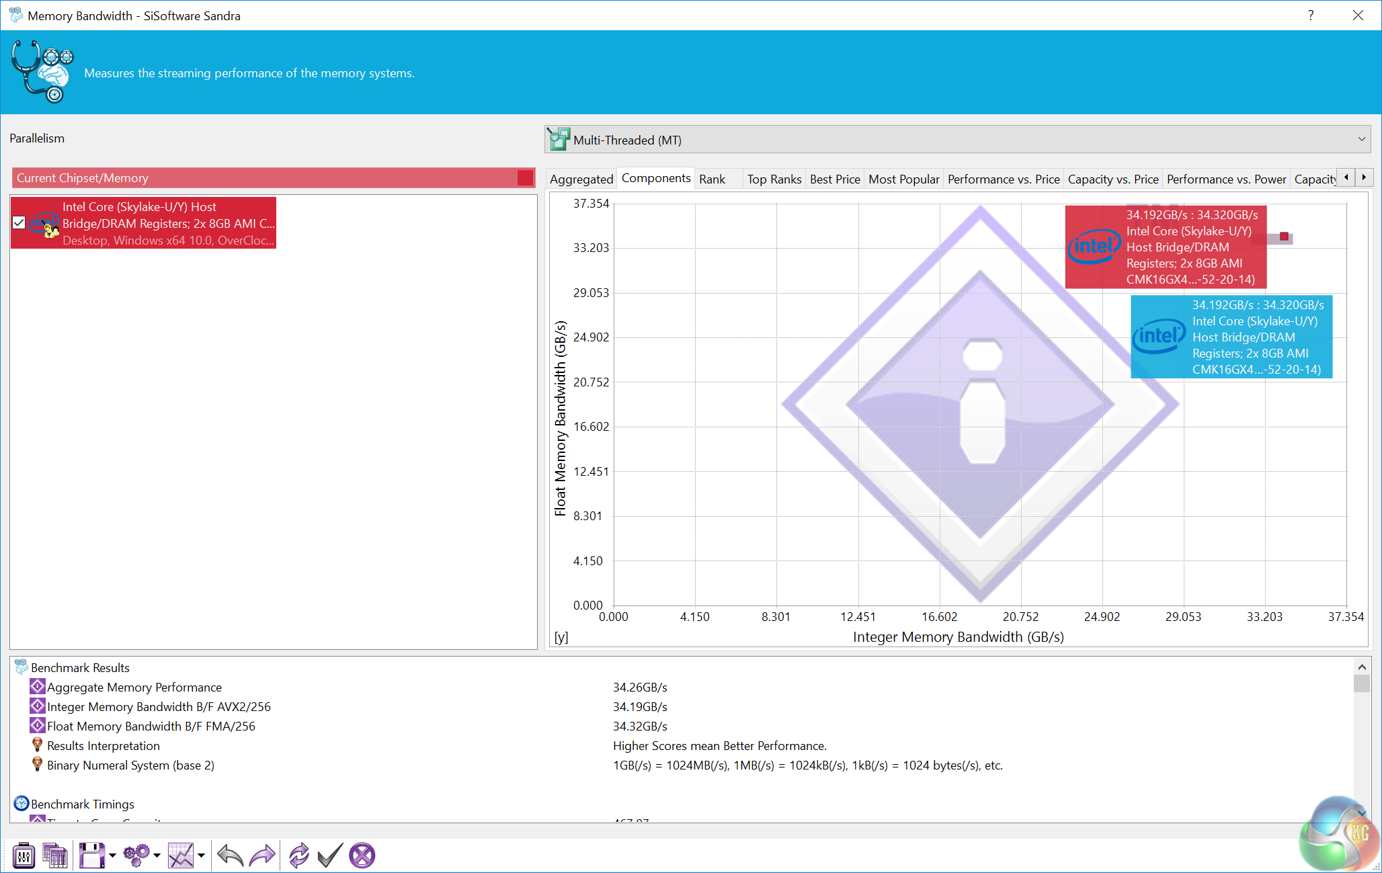Click the checkmark OK icon
1382x873 pixels.
coord(330,856)
